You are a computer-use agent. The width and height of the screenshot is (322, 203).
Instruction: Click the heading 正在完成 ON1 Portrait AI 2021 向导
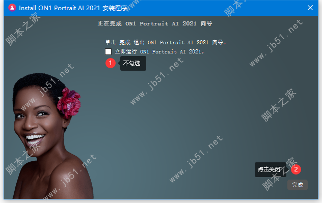point(155,23)
